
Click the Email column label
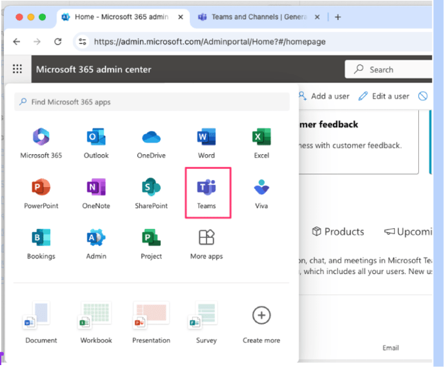(x=391, y=348)
